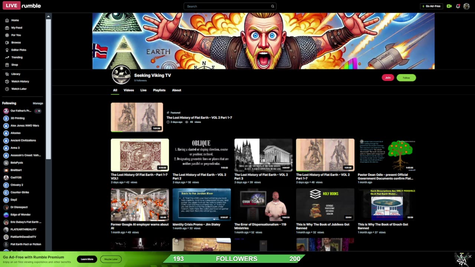The width and height of the screenshot is (475, 267).
Task: Click the Home icon in the sidebar
Action: [7, 20]
